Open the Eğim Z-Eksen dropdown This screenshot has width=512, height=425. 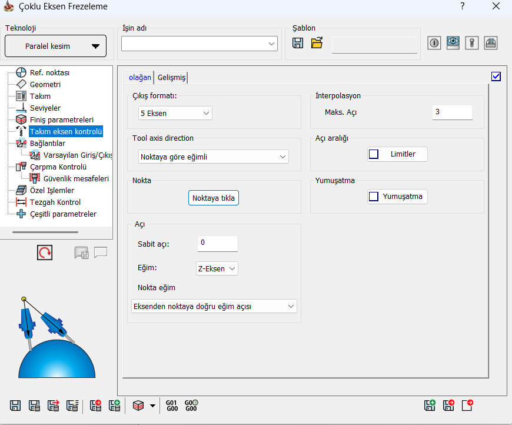pyautogui.click(x=217, y=268)
